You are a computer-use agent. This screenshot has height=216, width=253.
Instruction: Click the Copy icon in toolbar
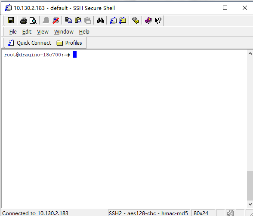point(68,20)
